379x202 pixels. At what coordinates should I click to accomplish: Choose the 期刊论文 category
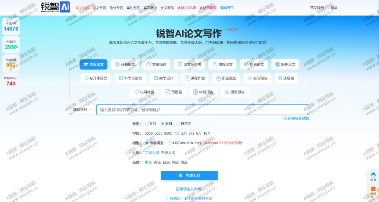tap(254, 64)
